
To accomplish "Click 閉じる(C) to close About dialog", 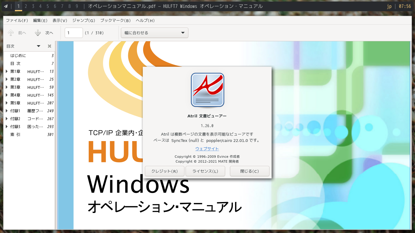I will [250, 171].
